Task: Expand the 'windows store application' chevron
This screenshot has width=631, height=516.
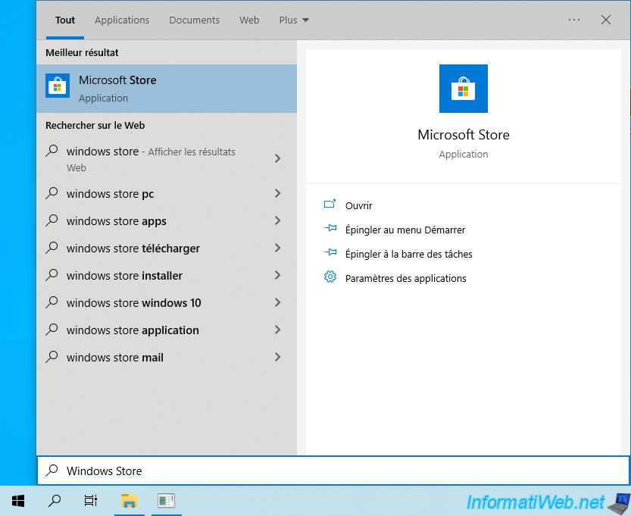Action: pos(278,330)
